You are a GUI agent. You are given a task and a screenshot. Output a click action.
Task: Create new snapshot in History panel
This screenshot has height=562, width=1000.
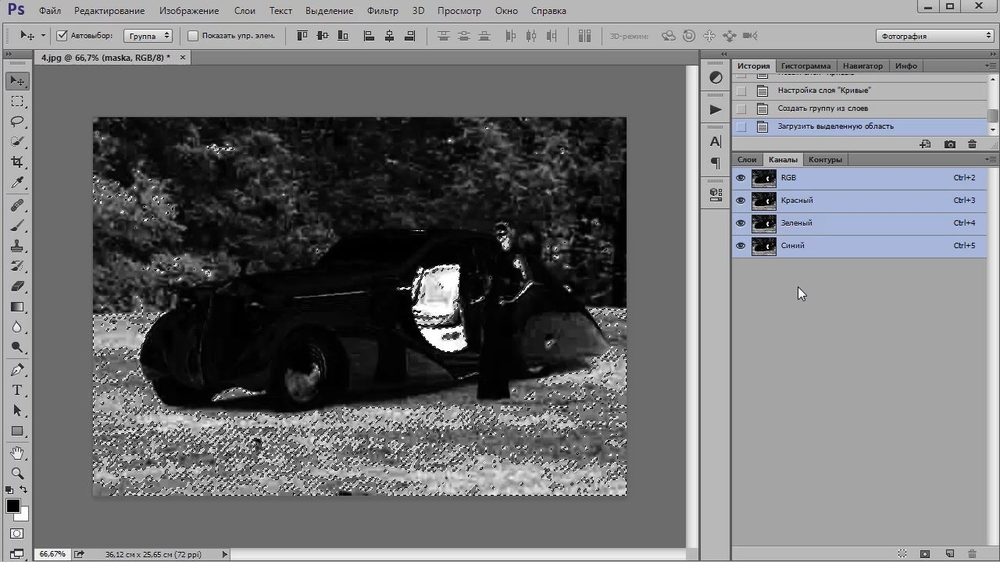coord(950,144)
